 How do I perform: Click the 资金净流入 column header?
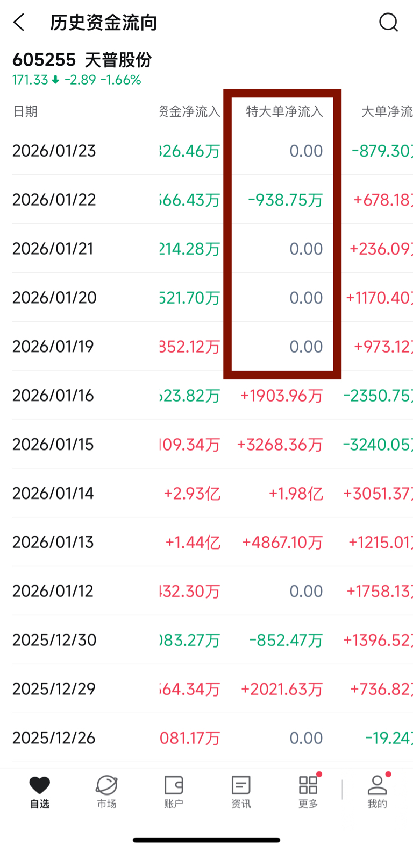tap(190, 111)
